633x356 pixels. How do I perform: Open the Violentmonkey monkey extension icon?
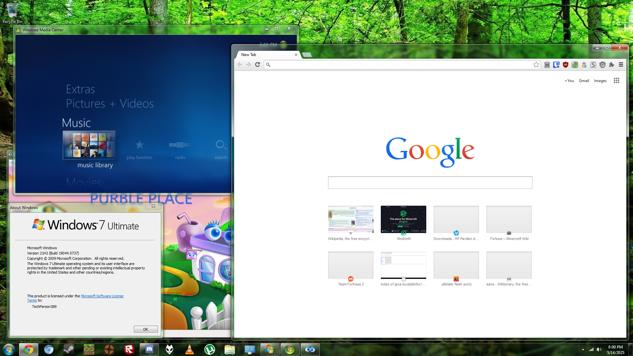point(602,65)
